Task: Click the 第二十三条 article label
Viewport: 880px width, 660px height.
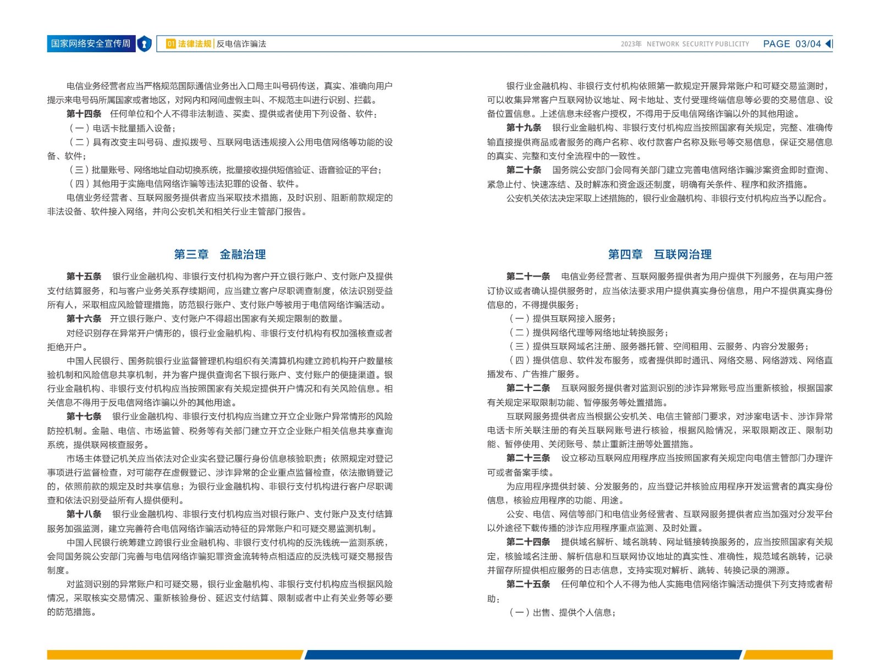Action: [x=528, y=458]
